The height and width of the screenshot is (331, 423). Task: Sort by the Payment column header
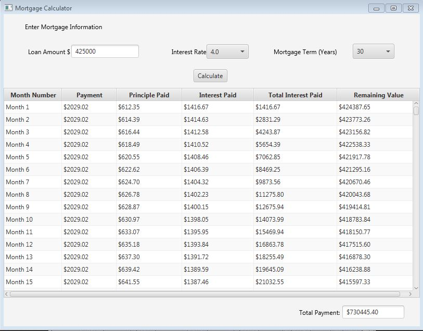88,95
